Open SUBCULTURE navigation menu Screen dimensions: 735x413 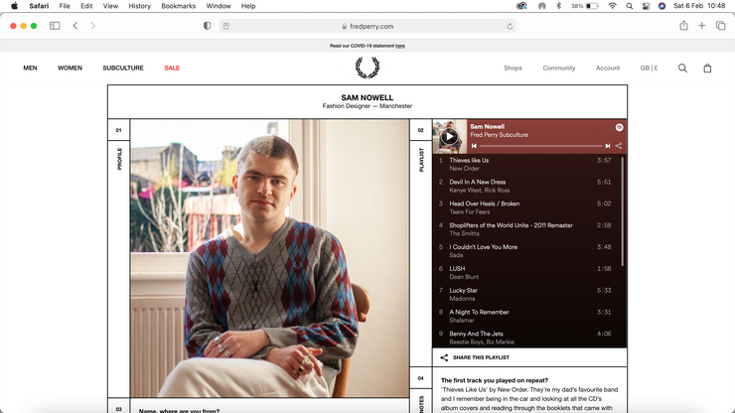click(x=123, y=68)
